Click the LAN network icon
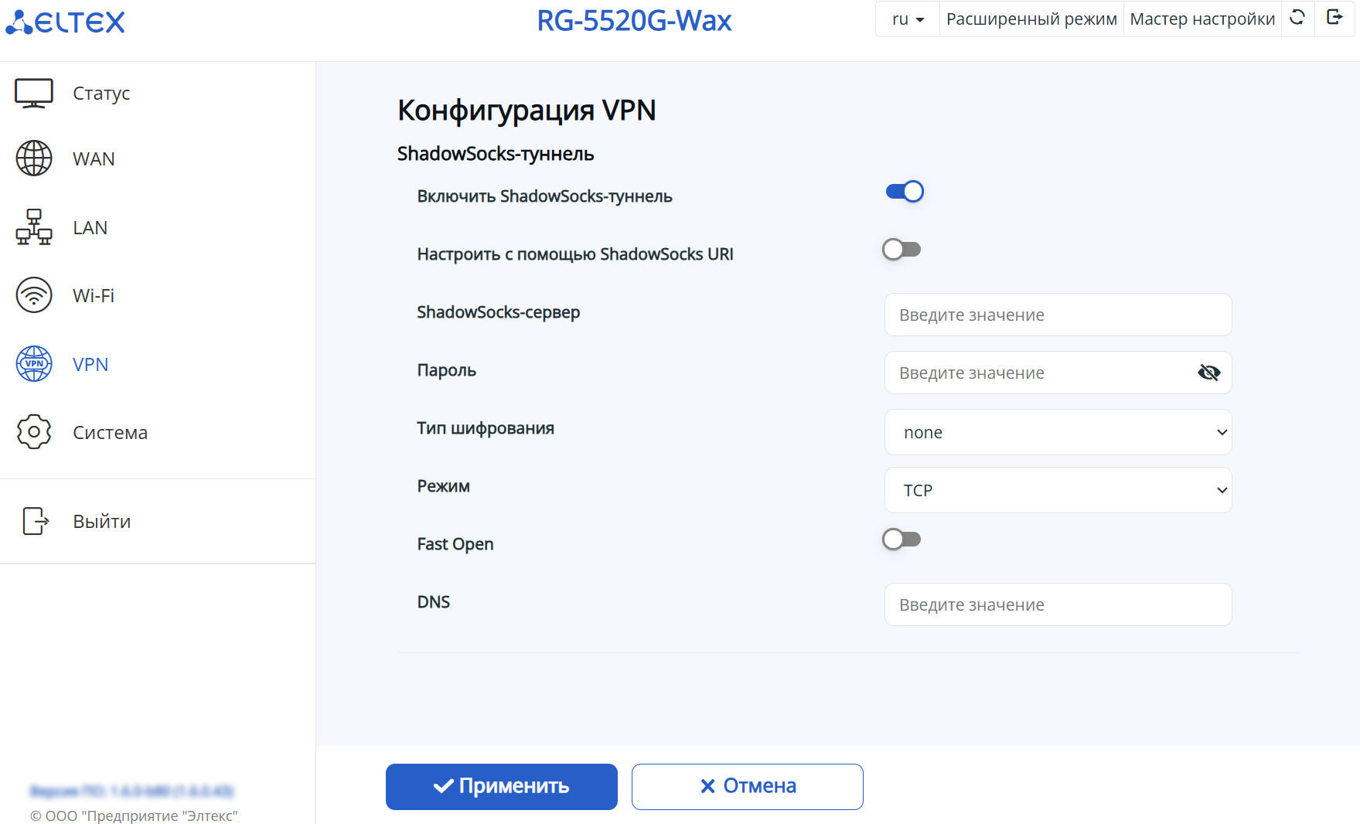This screenshot has width=1360, height=824. click(x=34, y=227)
